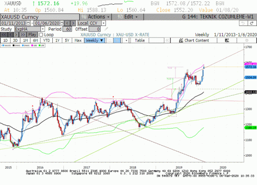257x185 pixels.
Task: Click the pencil edit study icon
Action: 106,29
